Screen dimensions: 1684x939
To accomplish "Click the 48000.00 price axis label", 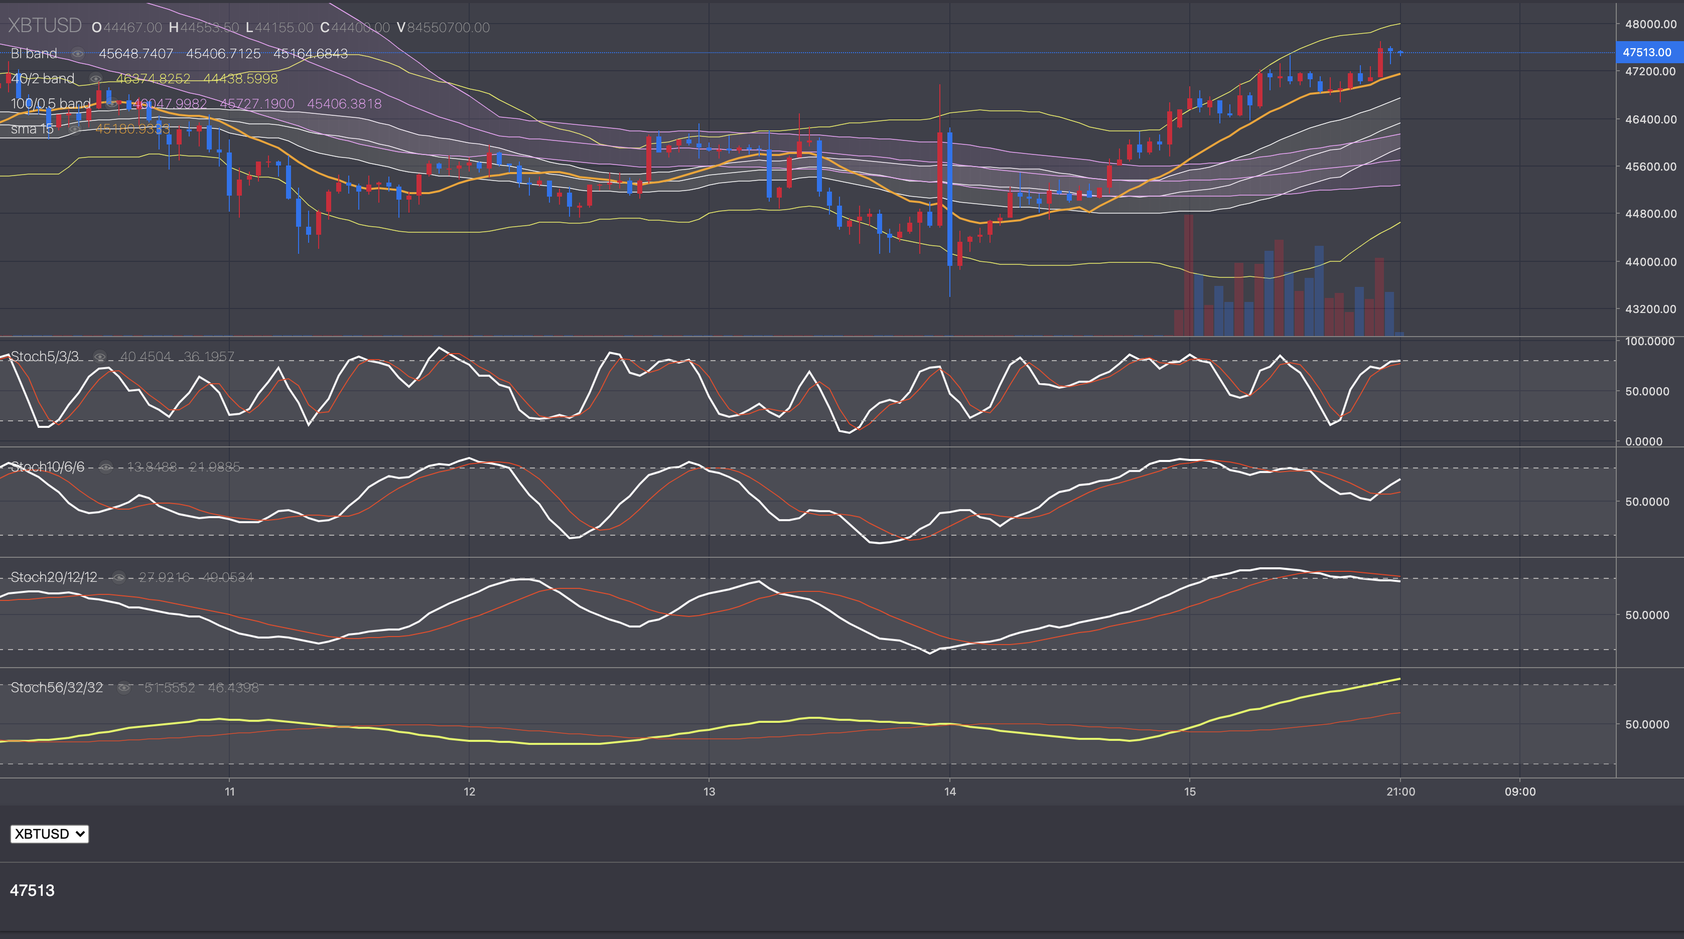I will pyautogui.click(x=1651, y=24).
